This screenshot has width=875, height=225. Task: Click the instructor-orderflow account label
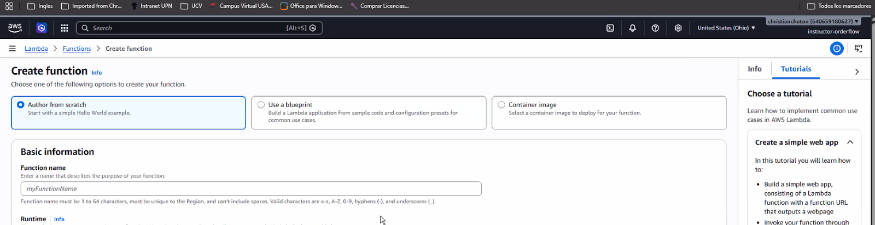(833, 32)
